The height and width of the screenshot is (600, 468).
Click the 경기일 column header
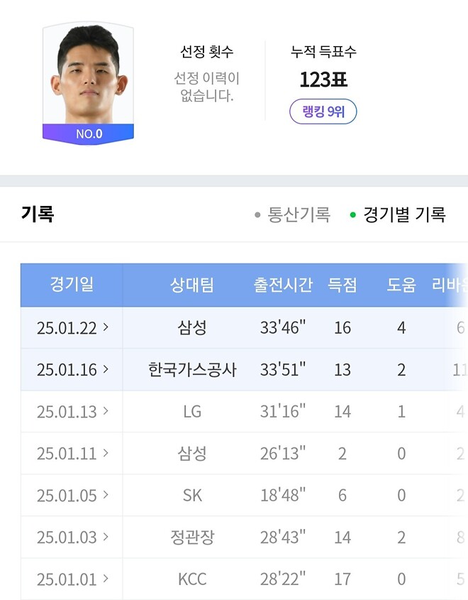tap(72, 285)
